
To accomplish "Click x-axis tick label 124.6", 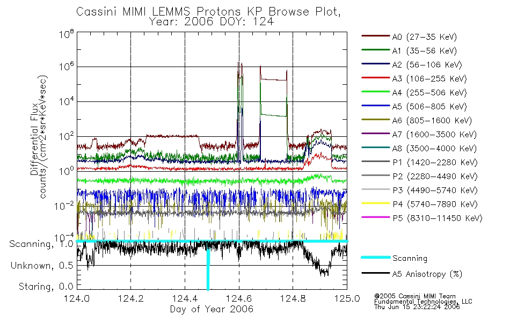I will pyautogui.click(x=239, y=298).
